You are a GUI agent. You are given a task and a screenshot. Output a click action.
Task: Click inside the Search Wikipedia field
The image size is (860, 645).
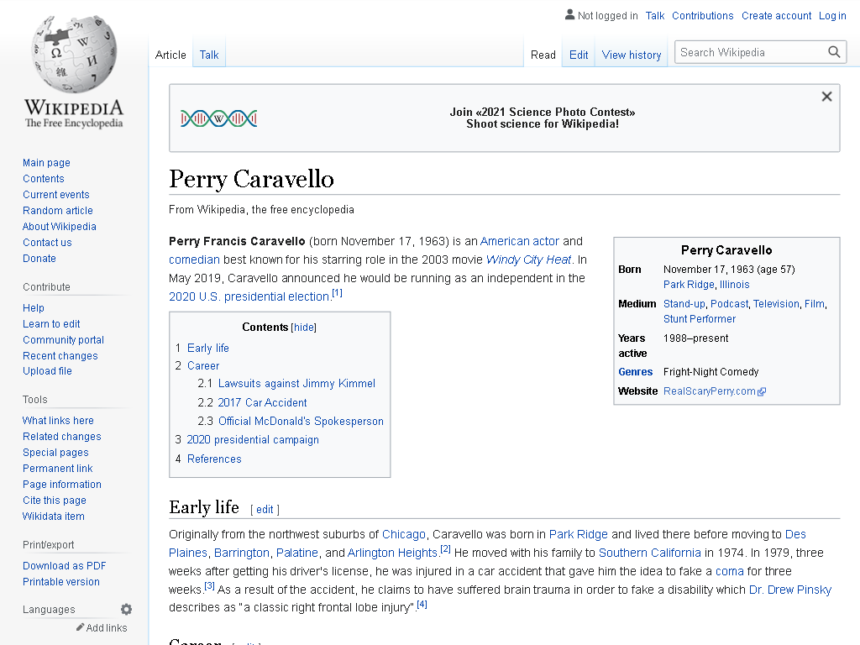750,52
